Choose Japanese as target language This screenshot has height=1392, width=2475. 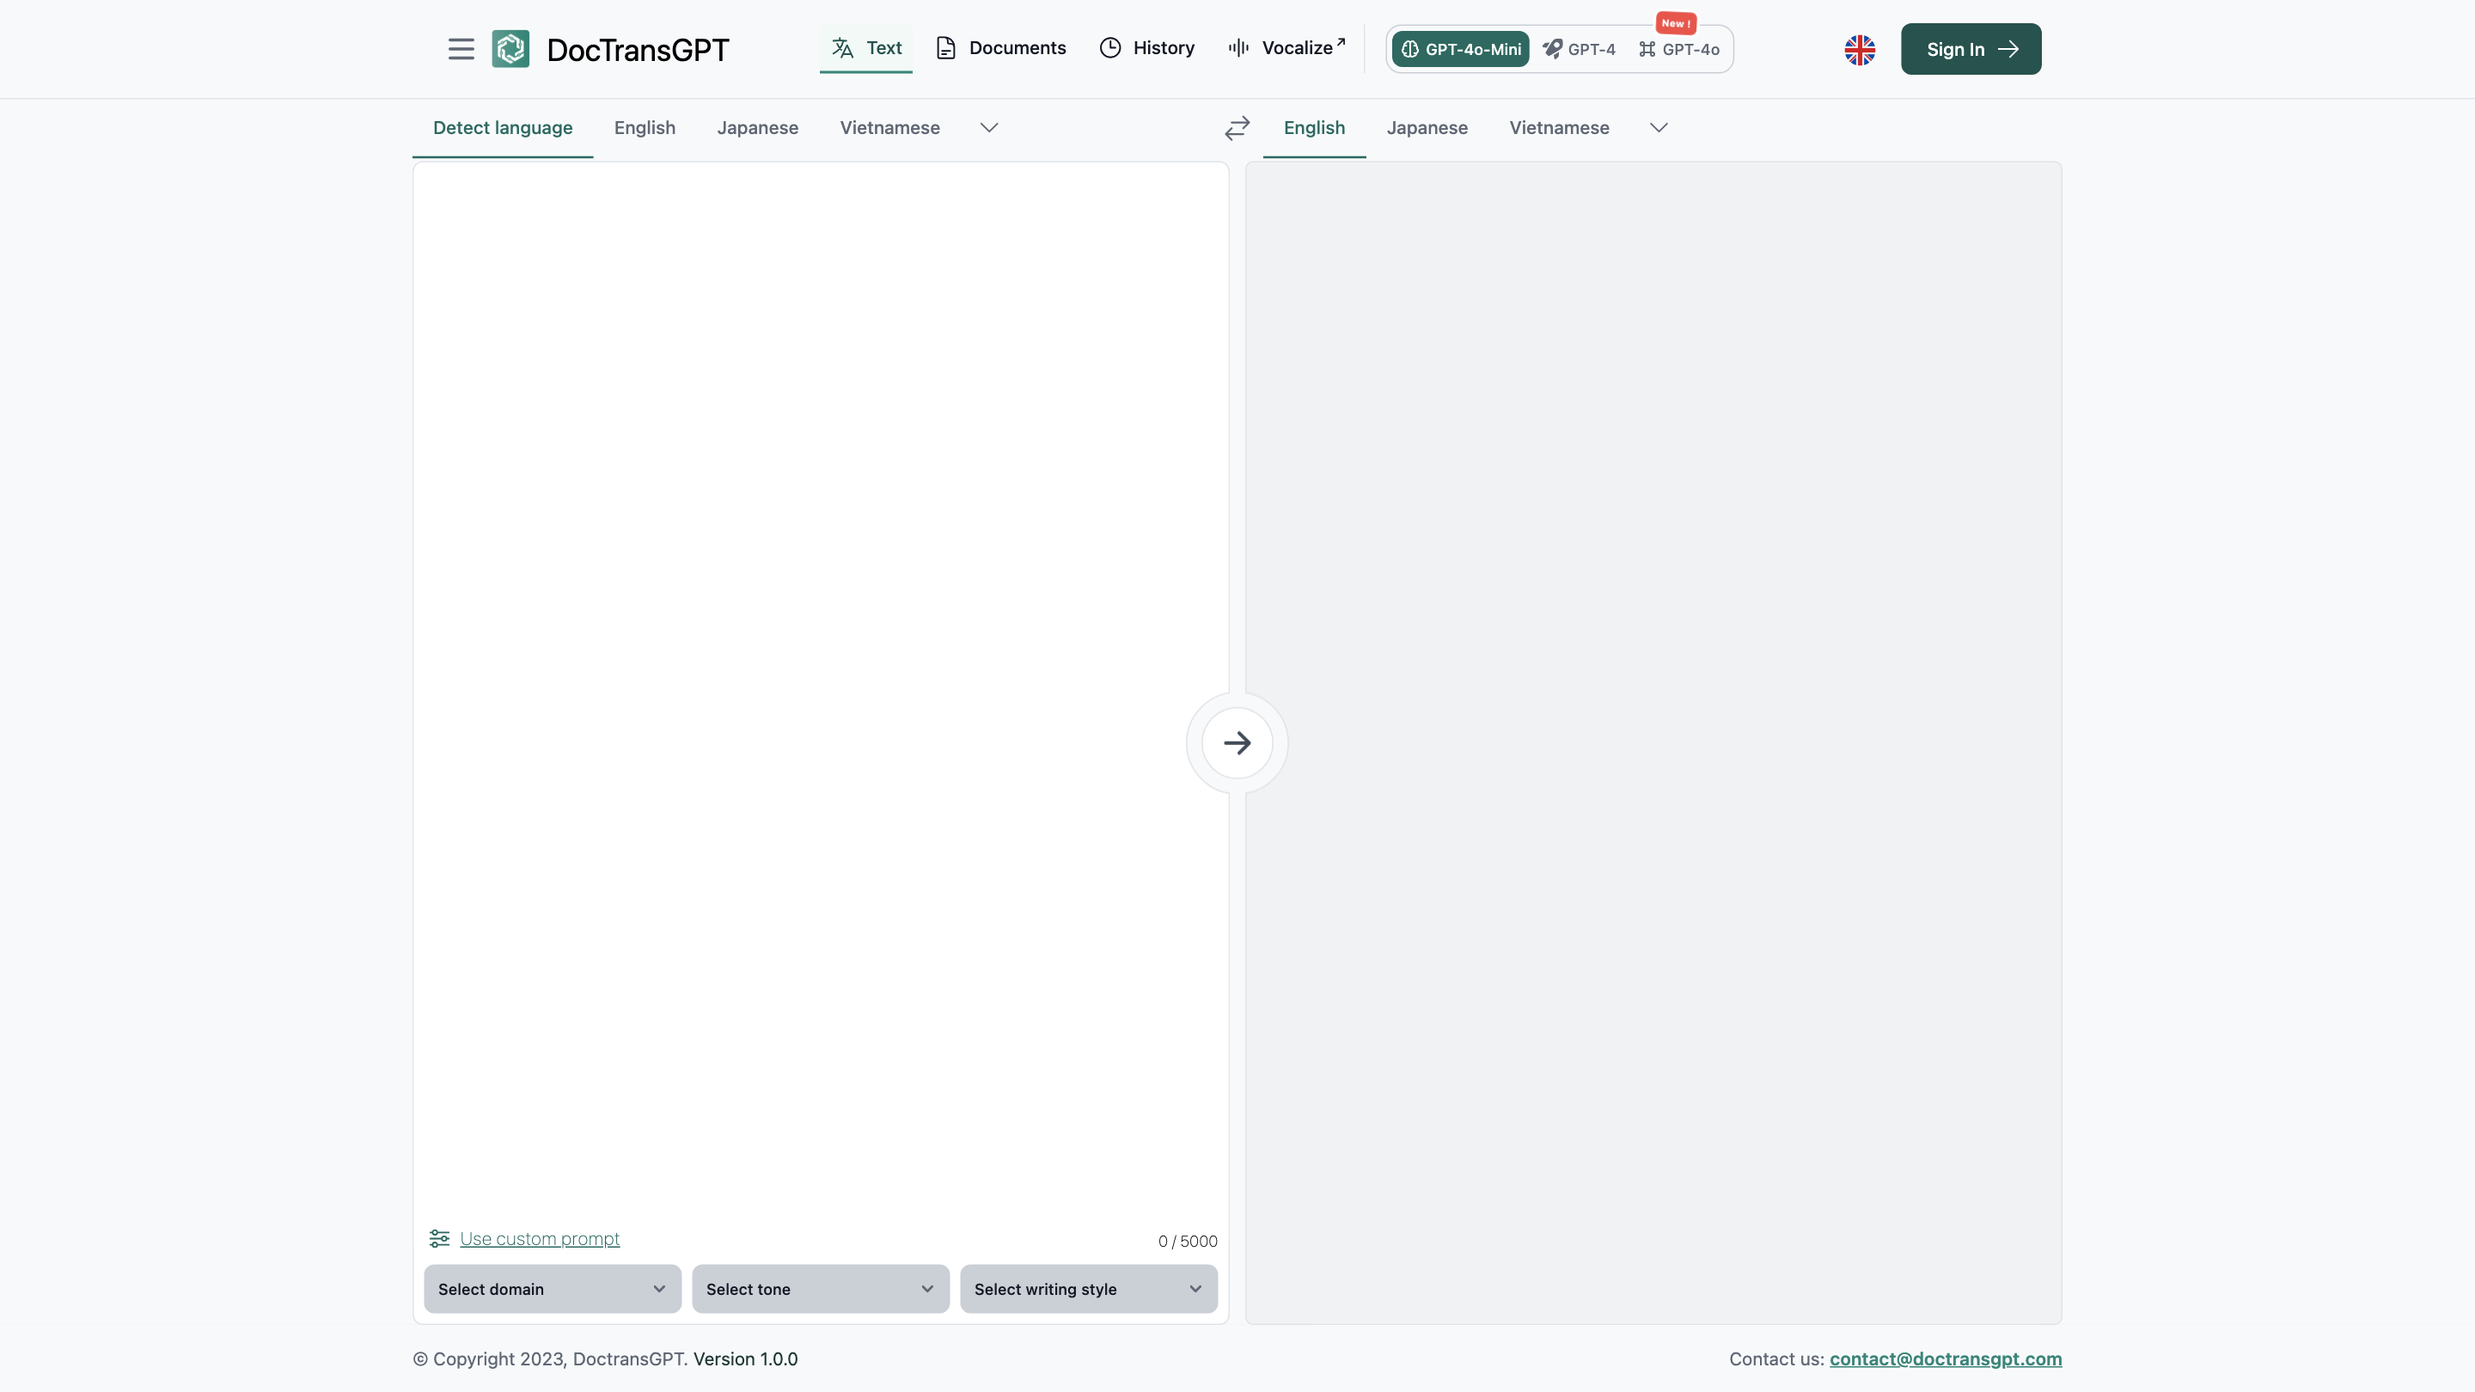point(1427,128)
